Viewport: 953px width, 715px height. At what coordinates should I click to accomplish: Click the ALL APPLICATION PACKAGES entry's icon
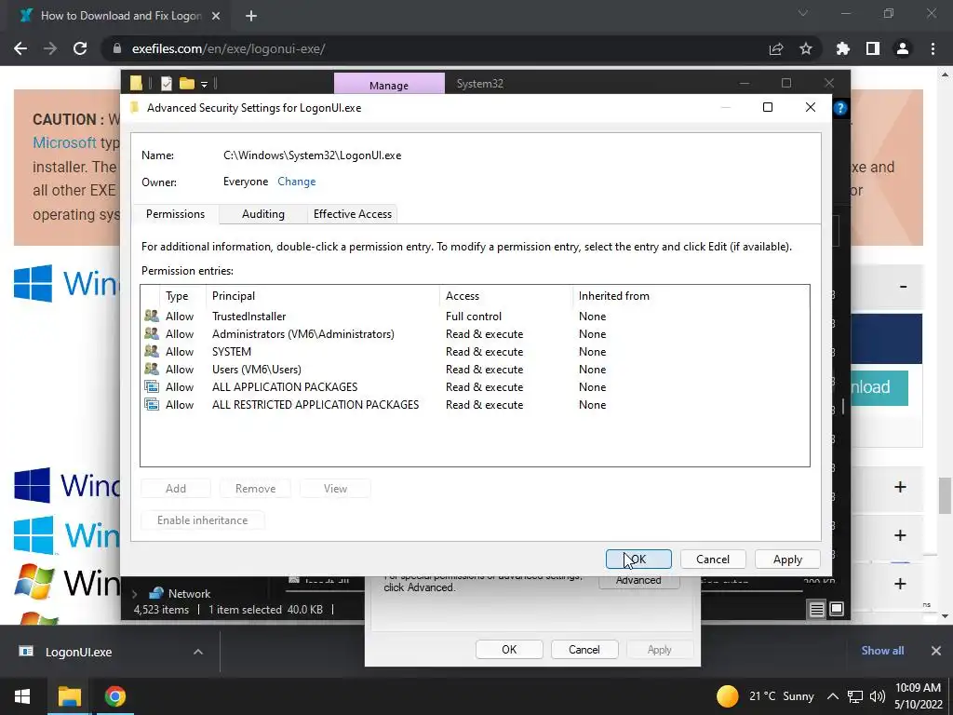[152, 386]
